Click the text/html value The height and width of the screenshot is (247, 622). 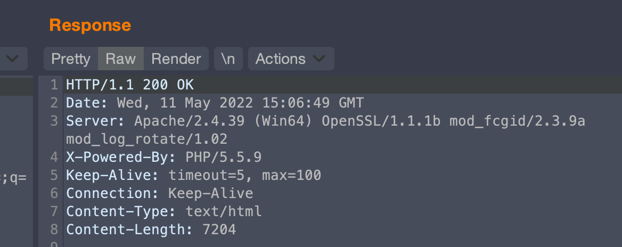224,211
